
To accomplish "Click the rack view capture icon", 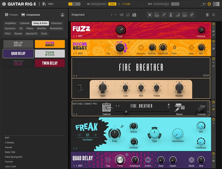I will tap(150, 15).
